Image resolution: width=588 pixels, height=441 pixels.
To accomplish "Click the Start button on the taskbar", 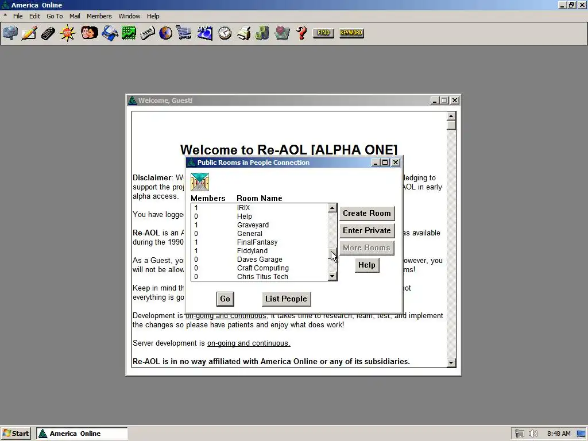I will (17, 434).
